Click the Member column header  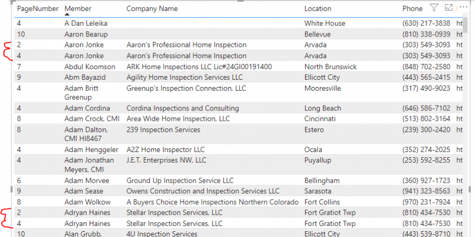78,8
